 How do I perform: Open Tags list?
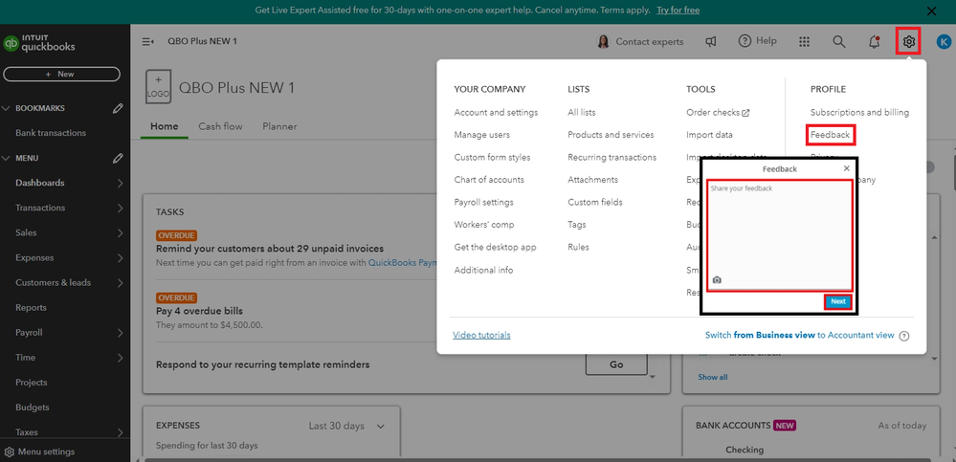tap(577, 225)
